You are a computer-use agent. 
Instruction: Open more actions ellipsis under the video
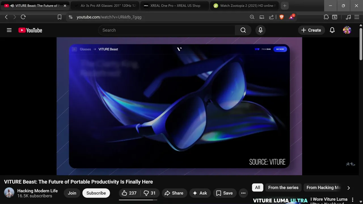coord(243,193)
